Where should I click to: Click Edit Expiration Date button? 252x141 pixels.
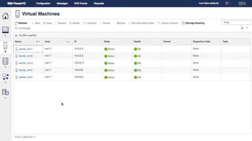click(141, 23)
